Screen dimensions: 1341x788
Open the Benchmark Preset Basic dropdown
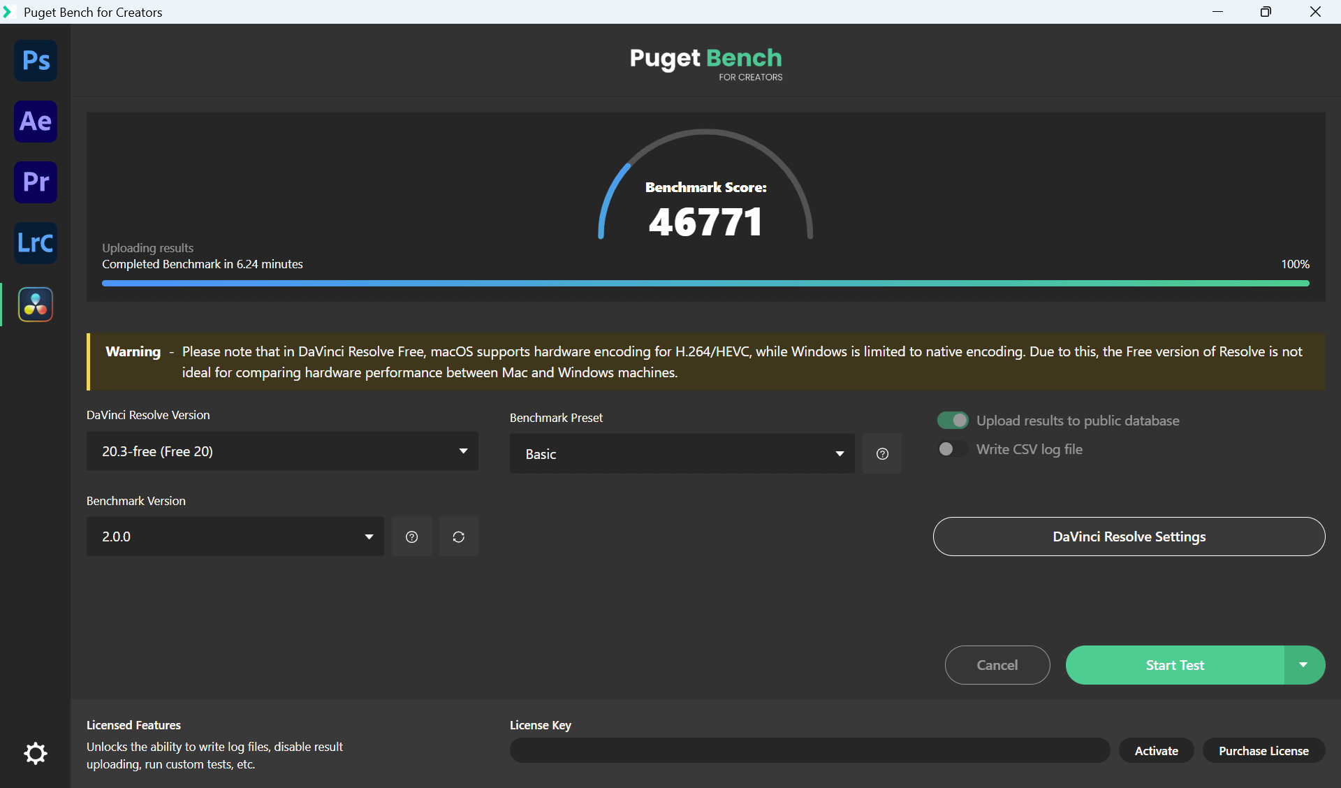(x=682, y=454)
